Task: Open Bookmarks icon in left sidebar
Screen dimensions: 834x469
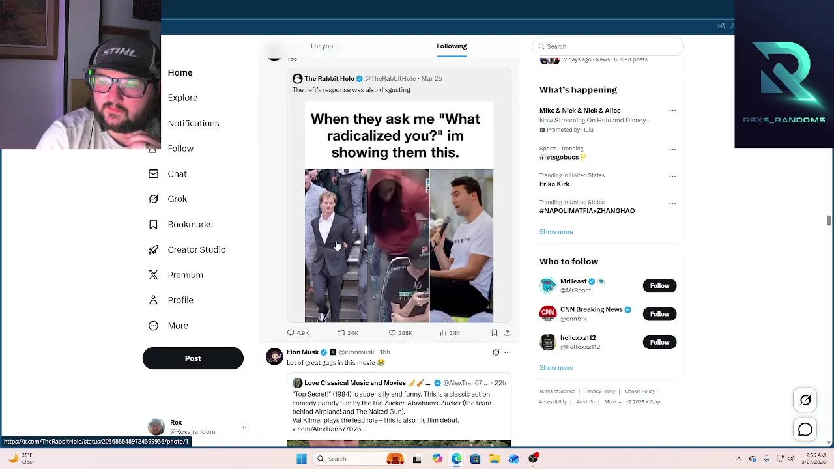Action: (153, 225)
